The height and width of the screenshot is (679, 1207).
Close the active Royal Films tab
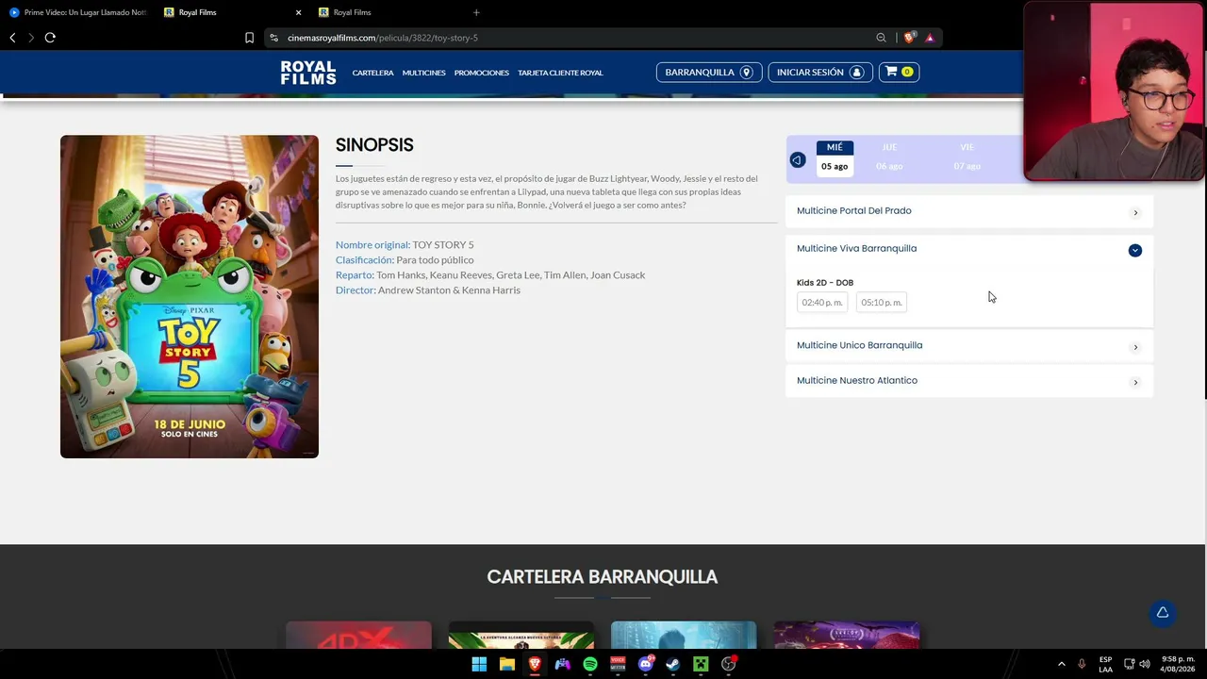299,12
